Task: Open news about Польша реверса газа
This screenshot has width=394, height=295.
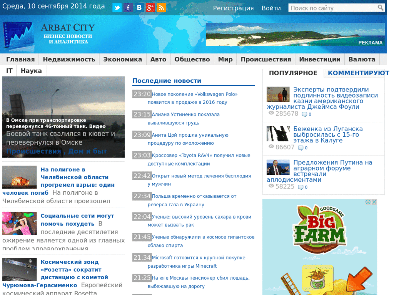Action: [192, 200]
